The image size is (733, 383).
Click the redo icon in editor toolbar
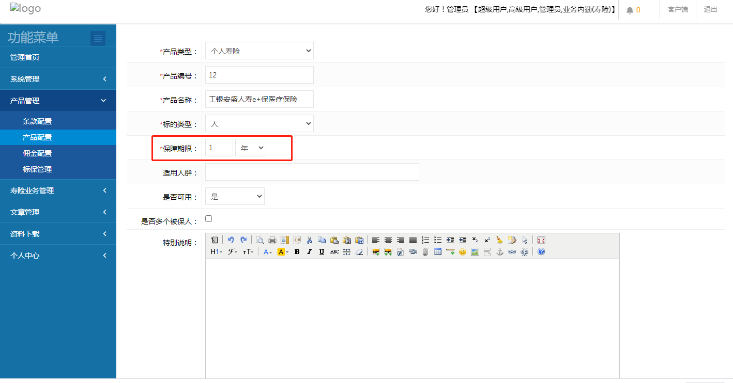click(x=243, y=240)
